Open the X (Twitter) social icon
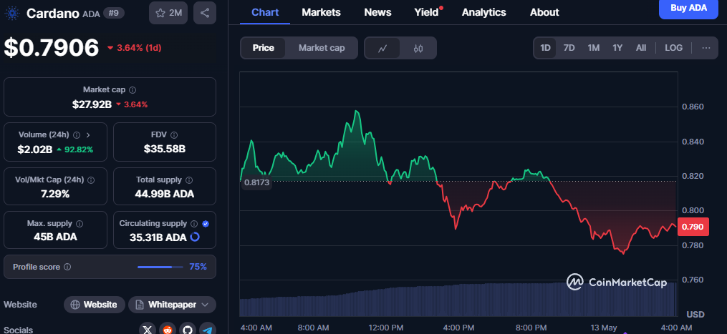 [148, 330]
